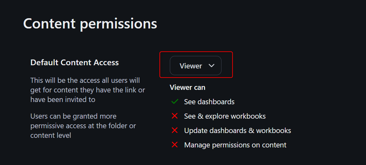Select the See dashboards permission text
Image resolution: width=366 pixels, height=165 pixels.
209,102
